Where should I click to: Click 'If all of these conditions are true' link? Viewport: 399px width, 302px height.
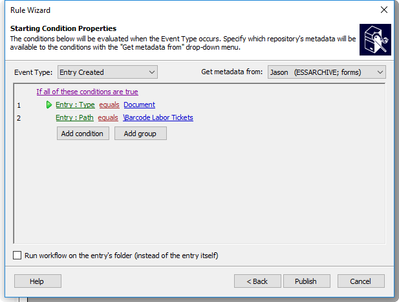87,92
